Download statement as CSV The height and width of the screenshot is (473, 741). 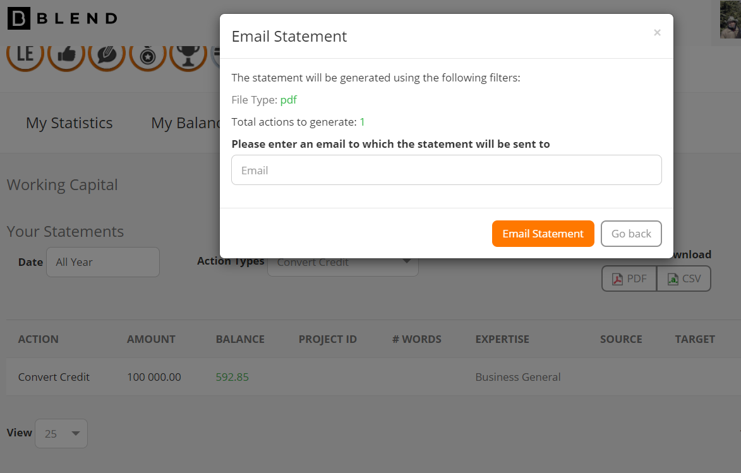click(x=684, y=278)
